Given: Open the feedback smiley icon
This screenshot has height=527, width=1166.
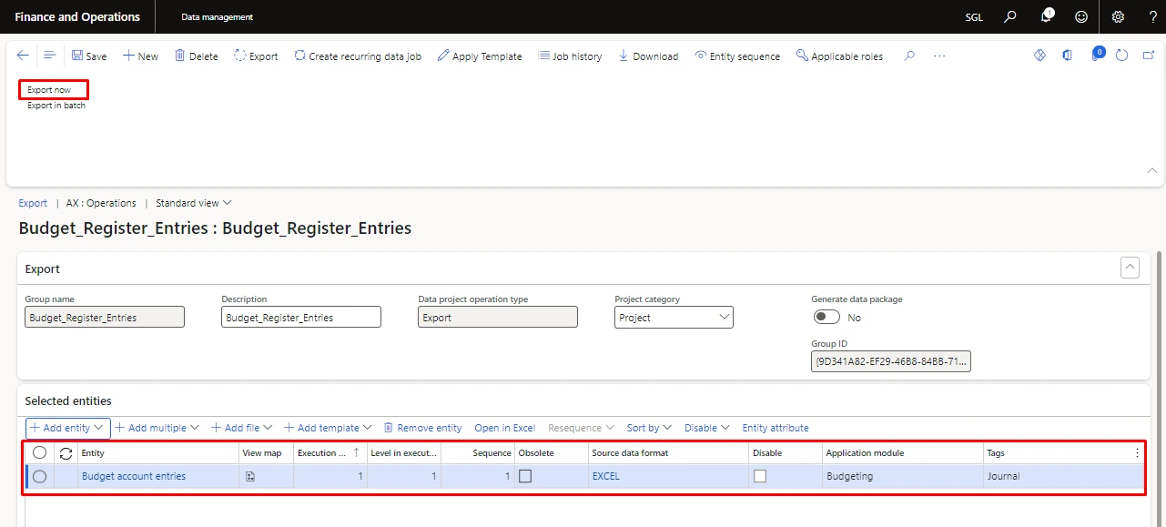Looking at the screenshot, I should (x=1081, y=16).
